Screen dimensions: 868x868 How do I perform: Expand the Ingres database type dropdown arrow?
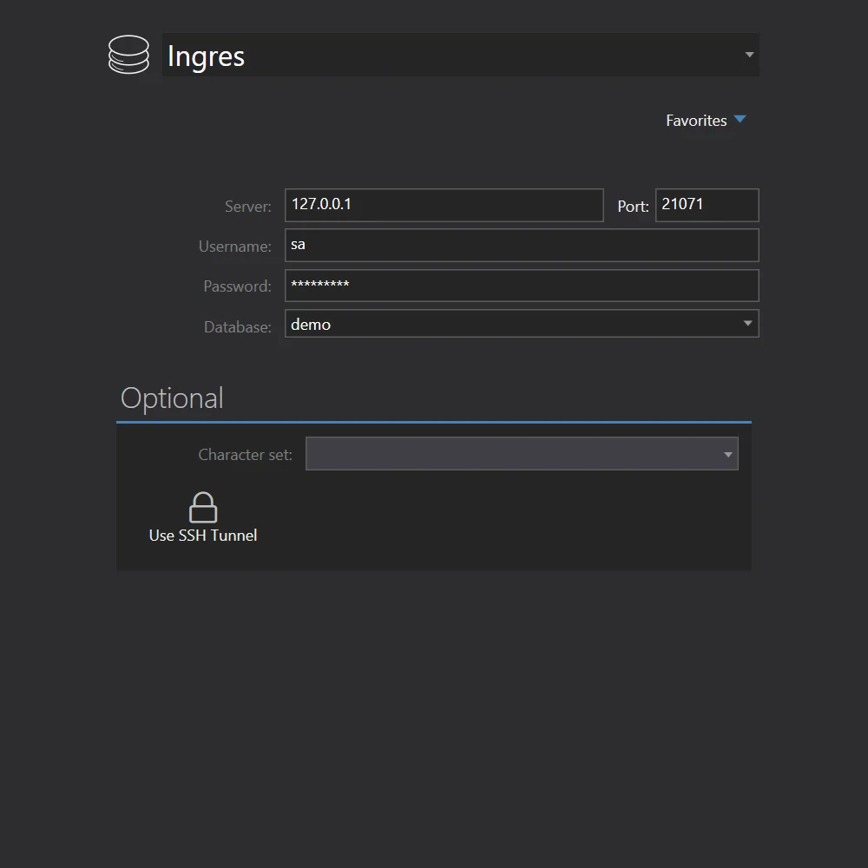[x=749, y=55]
